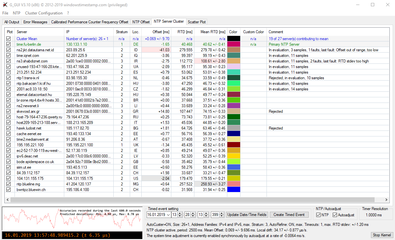Image resolution: width=395 pixels, height=240 pixels.
Task: Disable the NTP checkbox in NTP/Autoadjust
Action: click(319, 215)
